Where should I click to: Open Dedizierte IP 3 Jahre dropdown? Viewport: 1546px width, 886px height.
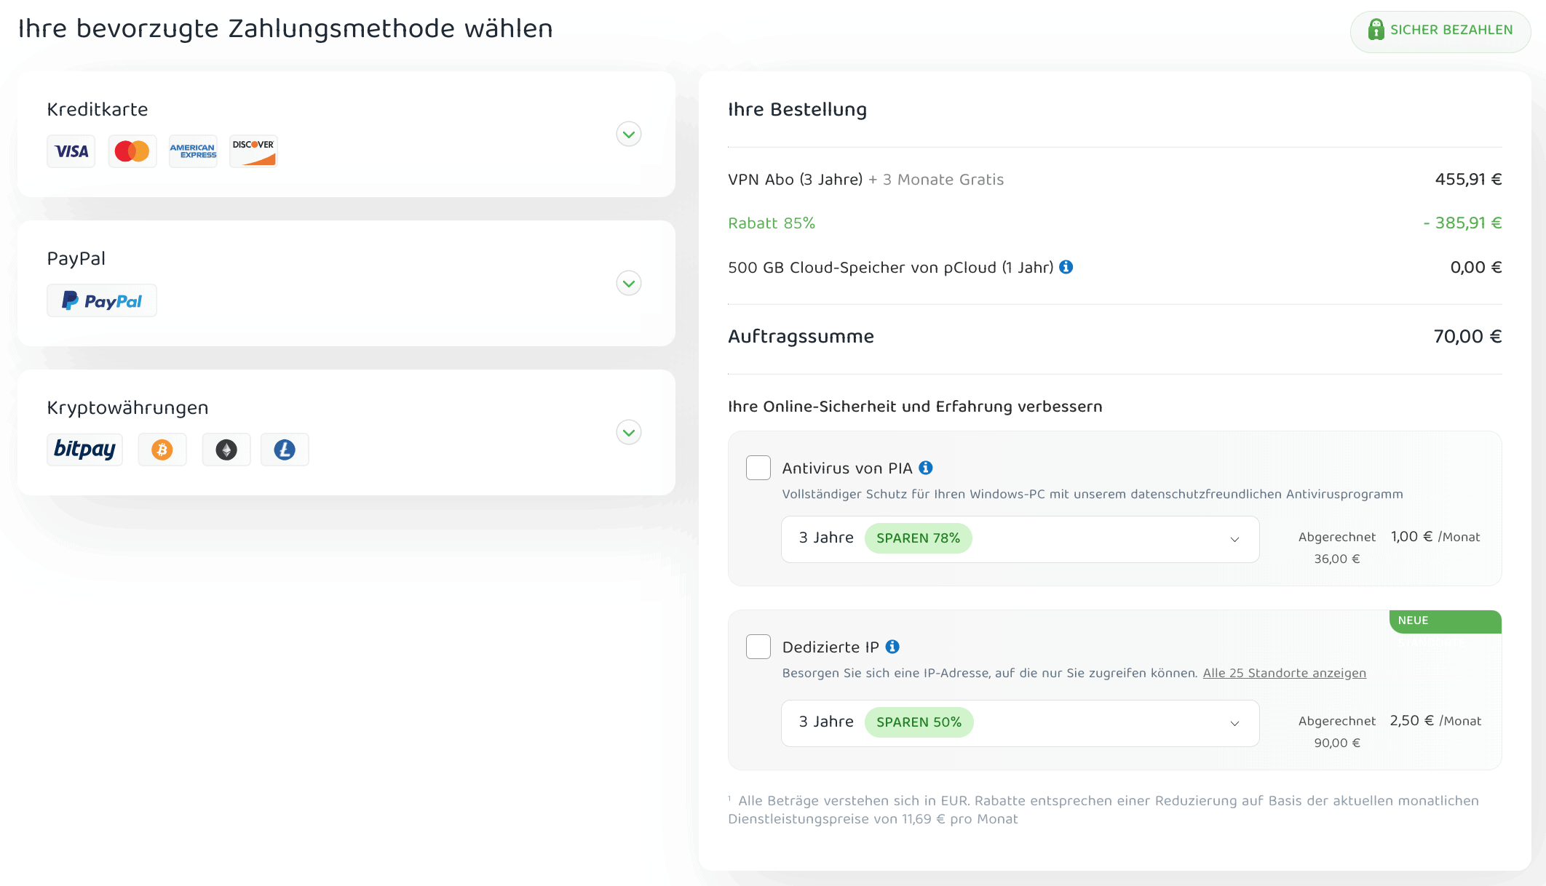pos(1020,723)
